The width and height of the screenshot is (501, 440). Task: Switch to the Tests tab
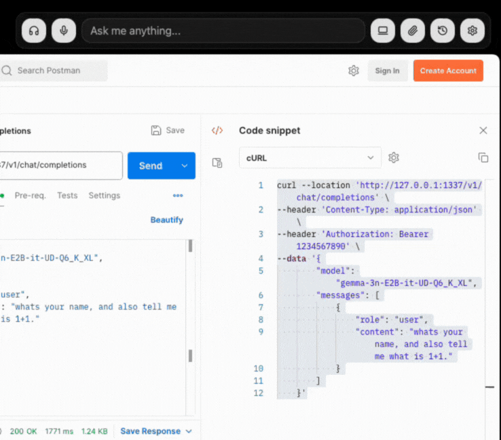[67, 196]
